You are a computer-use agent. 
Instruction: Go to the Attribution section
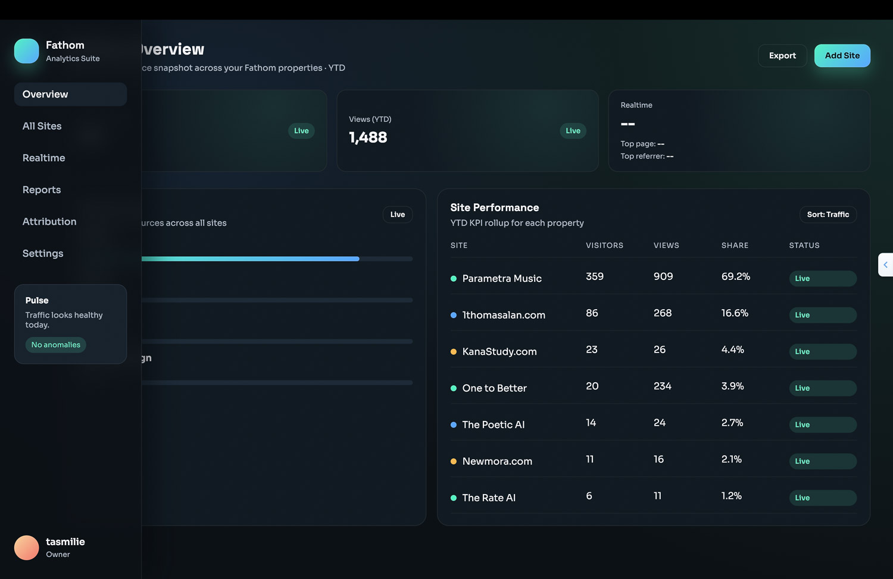coord(49,222)
